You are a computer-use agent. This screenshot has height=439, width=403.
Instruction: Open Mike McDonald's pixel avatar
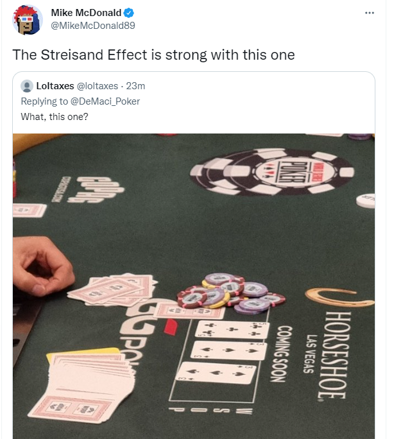pos(28,20)
